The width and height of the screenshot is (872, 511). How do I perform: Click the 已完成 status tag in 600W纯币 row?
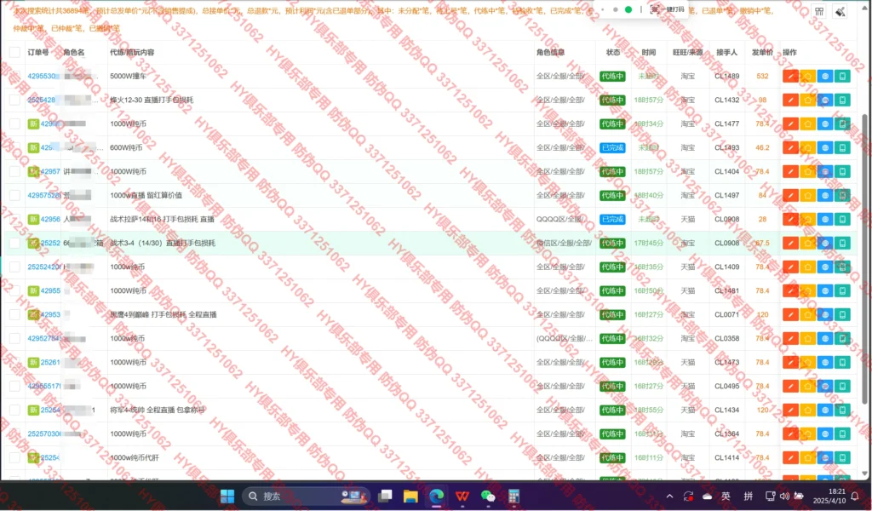click(612, 148)
